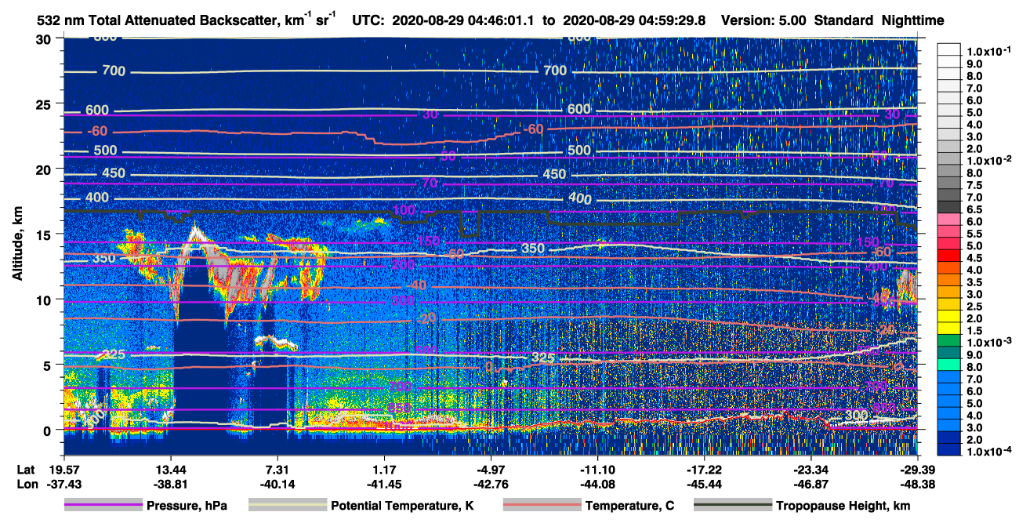Click the Potential Temperature, K legend label

402,506
